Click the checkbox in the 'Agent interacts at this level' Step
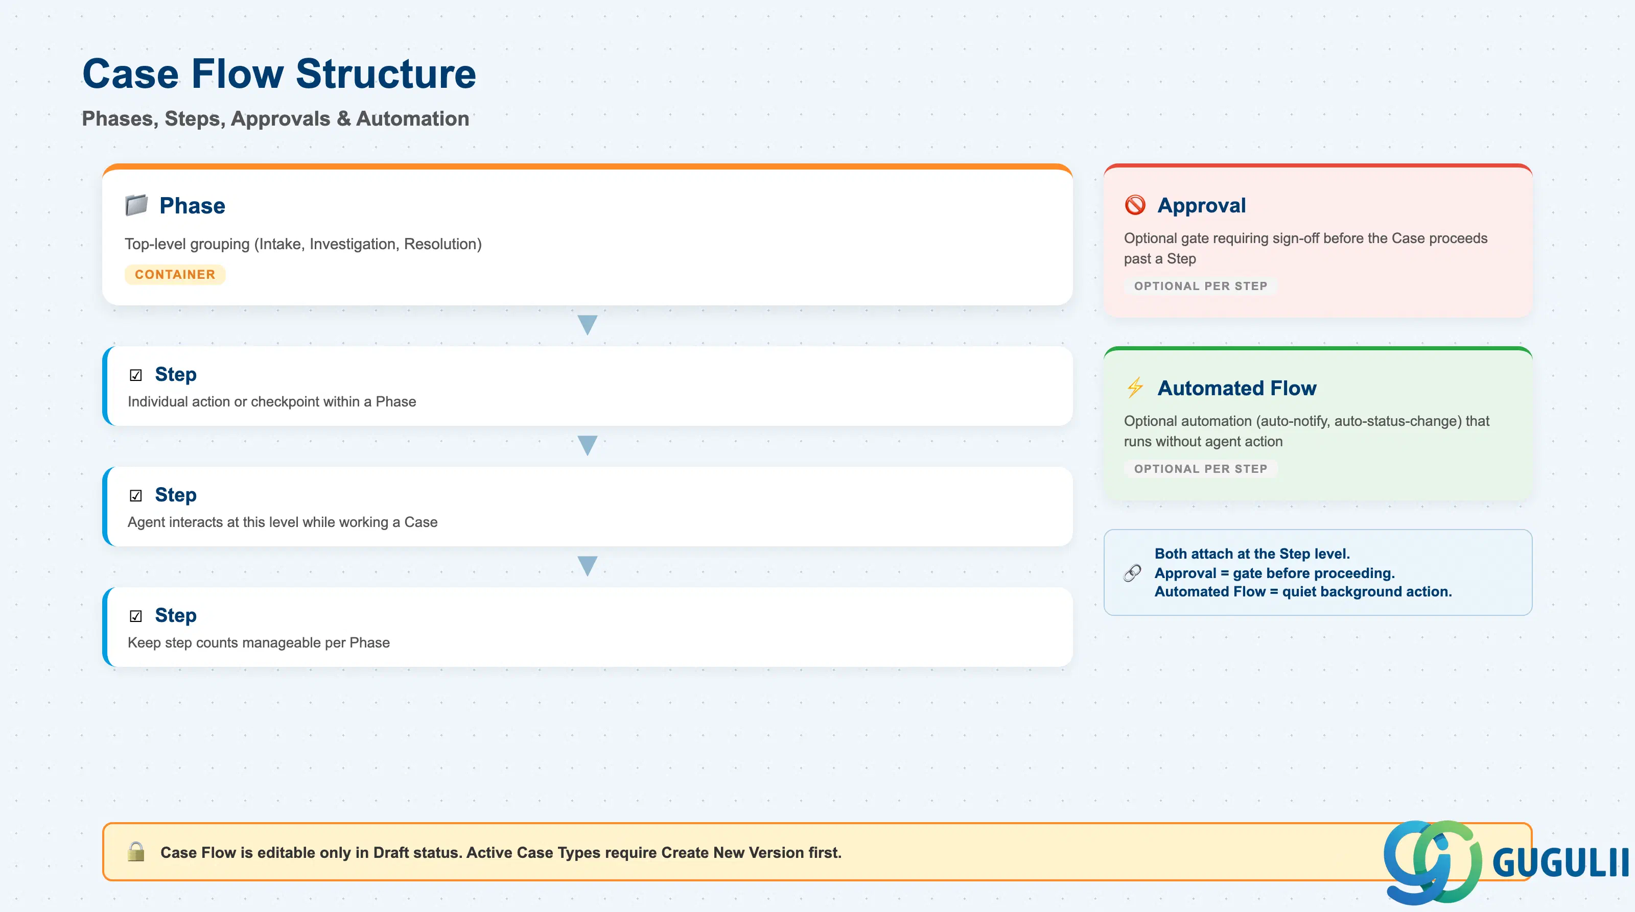 point(136,495)
